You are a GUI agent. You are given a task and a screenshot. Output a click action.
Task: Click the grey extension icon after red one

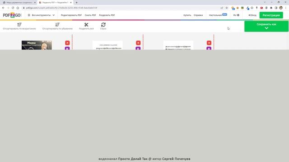coord(266,8)
